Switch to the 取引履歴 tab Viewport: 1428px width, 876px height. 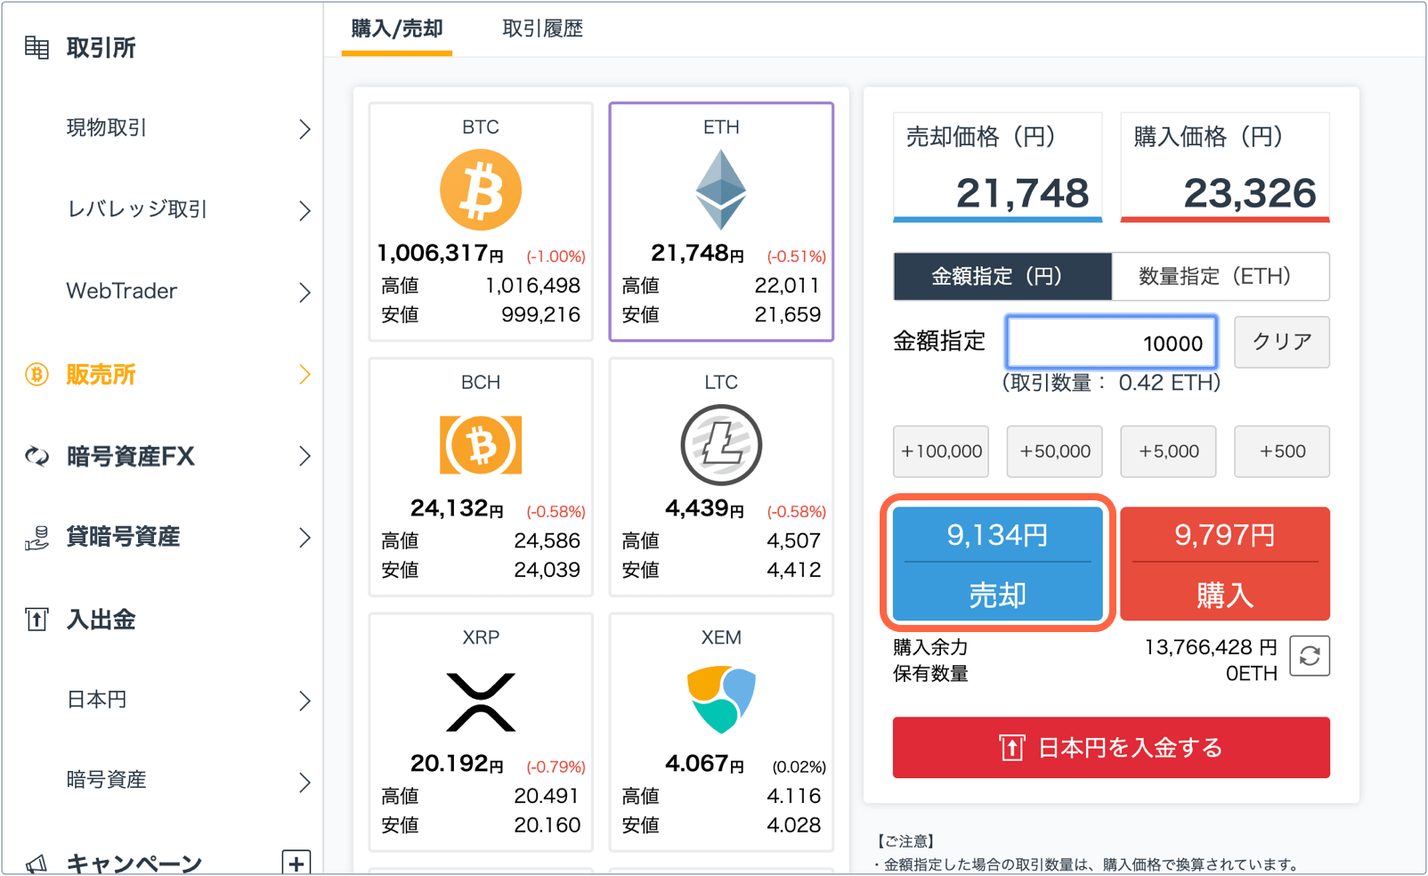(x=542, y=29)
